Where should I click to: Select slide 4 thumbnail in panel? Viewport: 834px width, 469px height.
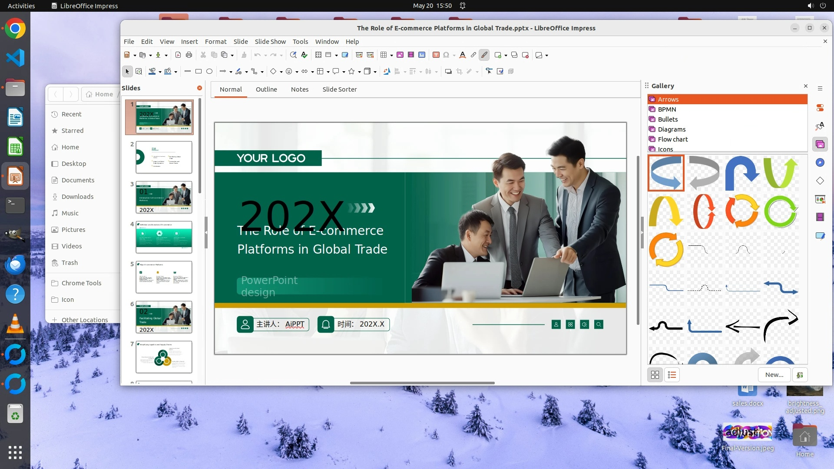[x=164, y=237]
